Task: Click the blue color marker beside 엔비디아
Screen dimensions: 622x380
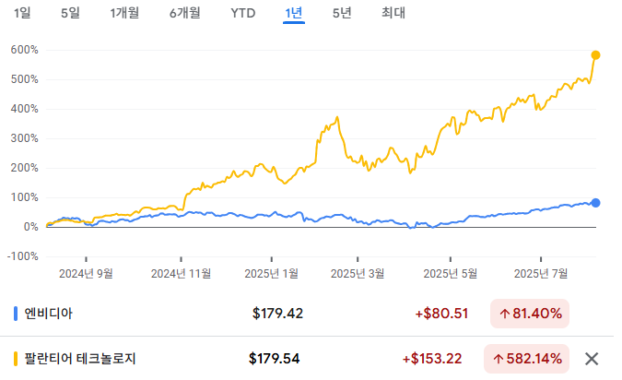Action: (16, 314)
